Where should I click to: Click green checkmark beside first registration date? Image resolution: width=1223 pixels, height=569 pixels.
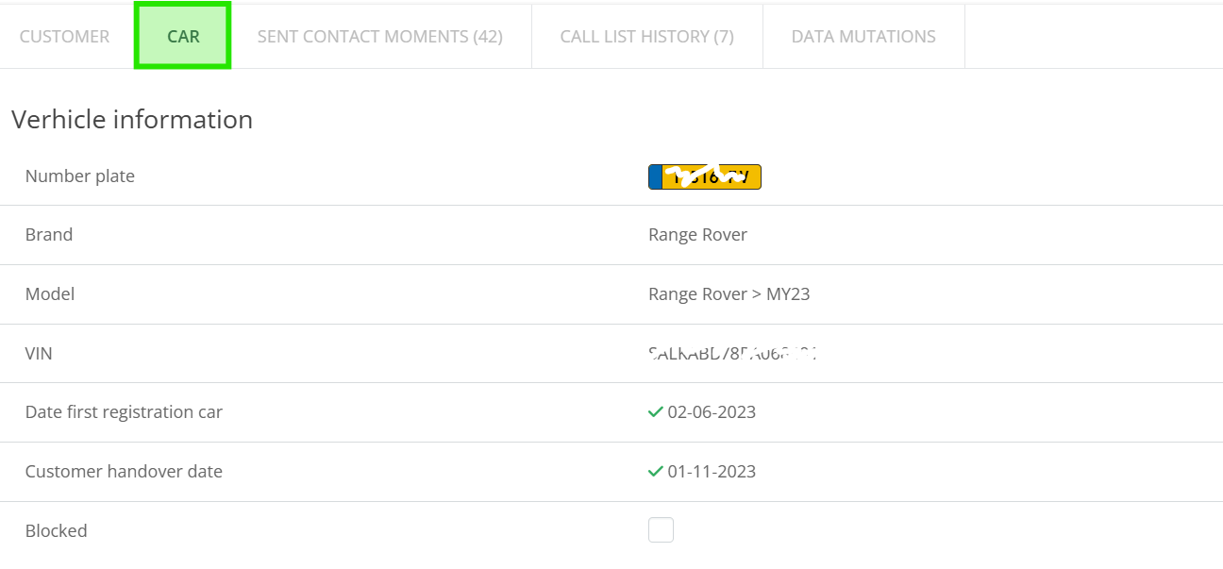(656, 412)
